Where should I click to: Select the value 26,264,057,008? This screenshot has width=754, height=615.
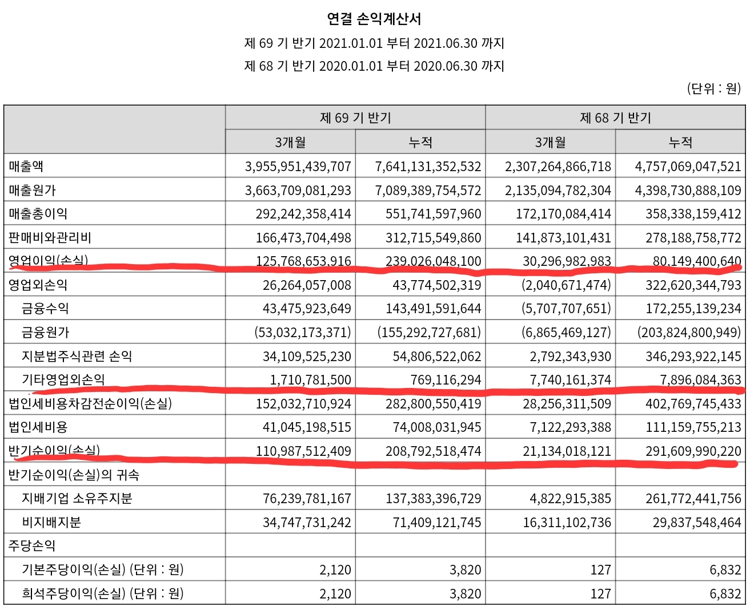click(x=307, y=285)
